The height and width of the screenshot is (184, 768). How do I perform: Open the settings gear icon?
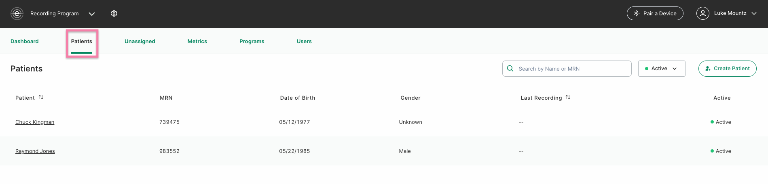[x=114, y=14]
